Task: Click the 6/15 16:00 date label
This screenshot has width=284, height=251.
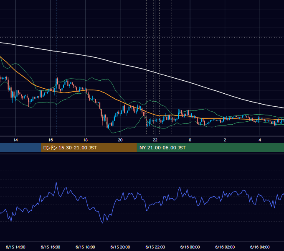Action: click(x=51, y=247)
